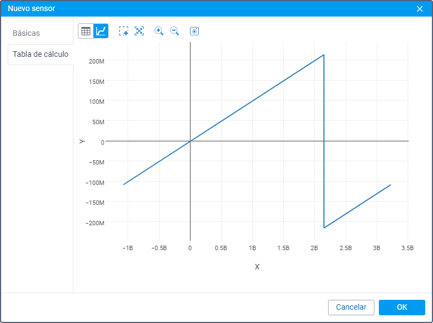This screenshot has height=323, width=433.
Task: Click the −0.5B X-axis label
Action: coord(159,248)
